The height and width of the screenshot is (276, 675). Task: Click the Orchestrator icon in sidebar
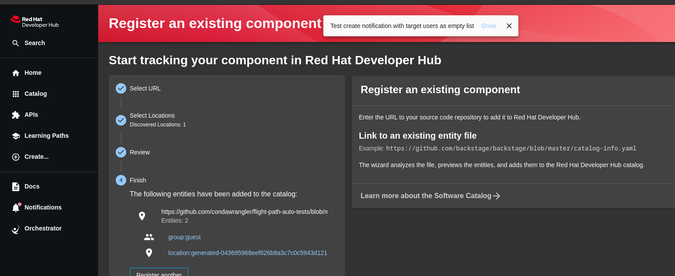coord(16,228)
